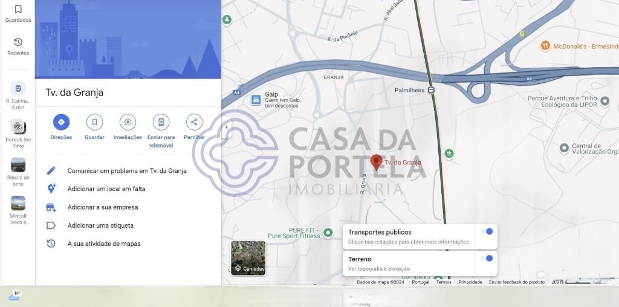Image resolution: width=619 pixels, height=307 pixels.
Task: Click the McDonald's - Ermesinde restaurant marker
Action: pyautogui.click(x=545, y=46)
